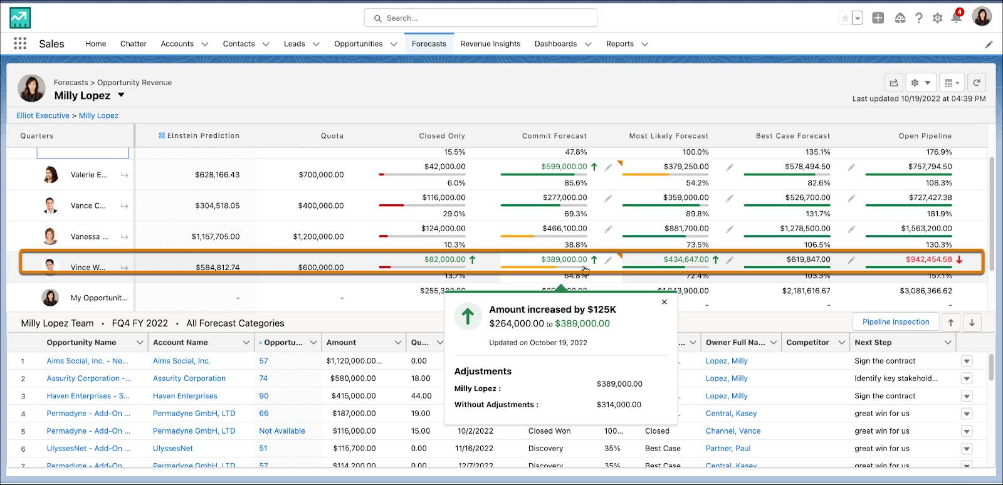Click the Elliot Executive breadcrumb link
This screenshot has height=485, width=1003.
tap(43, 115)
